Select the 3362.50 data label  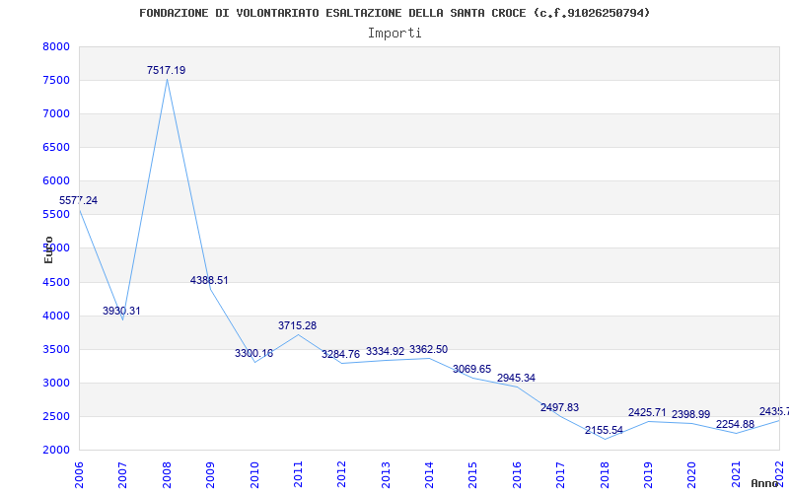pos(429,349)
